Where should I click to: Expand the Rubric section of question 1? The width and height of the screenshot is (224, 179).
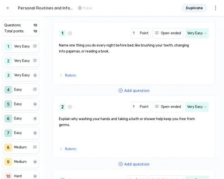click(x=61, y=76)
